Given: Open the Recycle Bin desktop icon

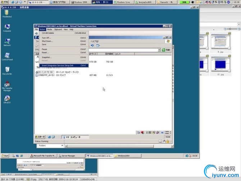Looking at the screenshot, I should (7, 71).
